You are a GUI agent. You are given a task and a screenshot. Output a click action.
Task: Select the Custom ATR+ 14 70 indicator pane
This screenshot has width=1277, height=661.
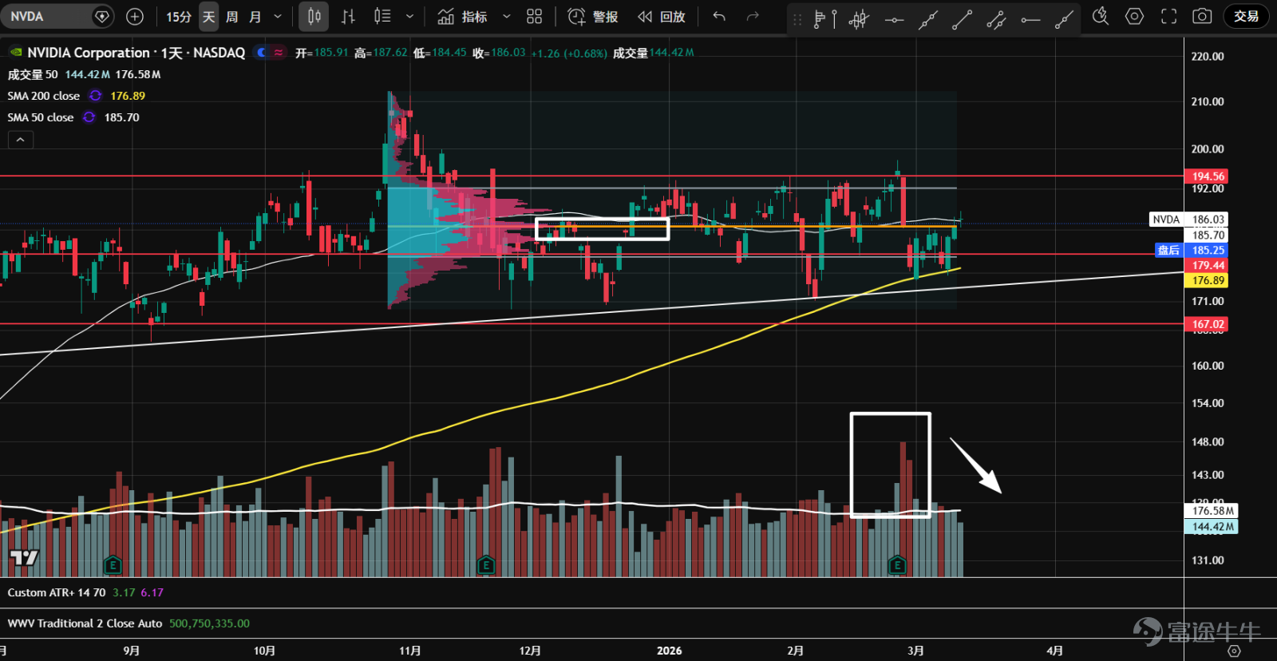click(x=57, y=592)
